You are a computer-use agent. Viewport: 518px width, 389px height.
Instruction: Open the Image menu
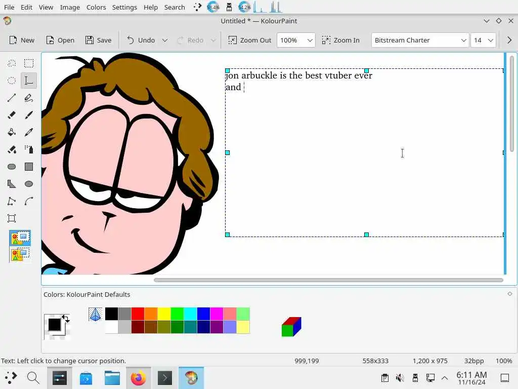tap(70, 7)
